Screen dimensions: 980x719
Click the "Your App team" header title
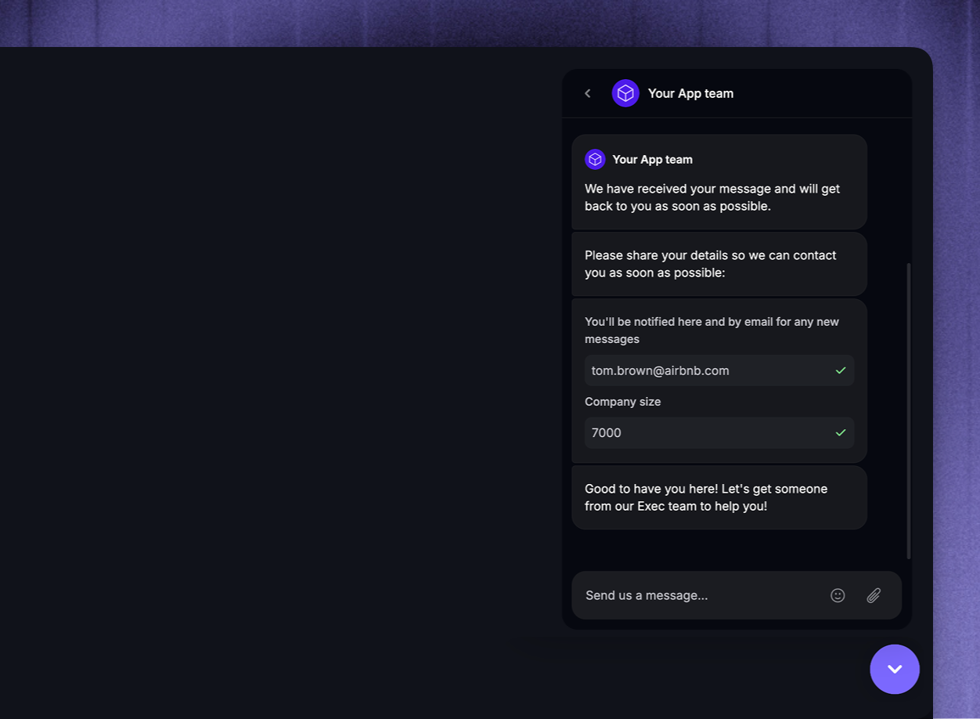pos(690,93)
